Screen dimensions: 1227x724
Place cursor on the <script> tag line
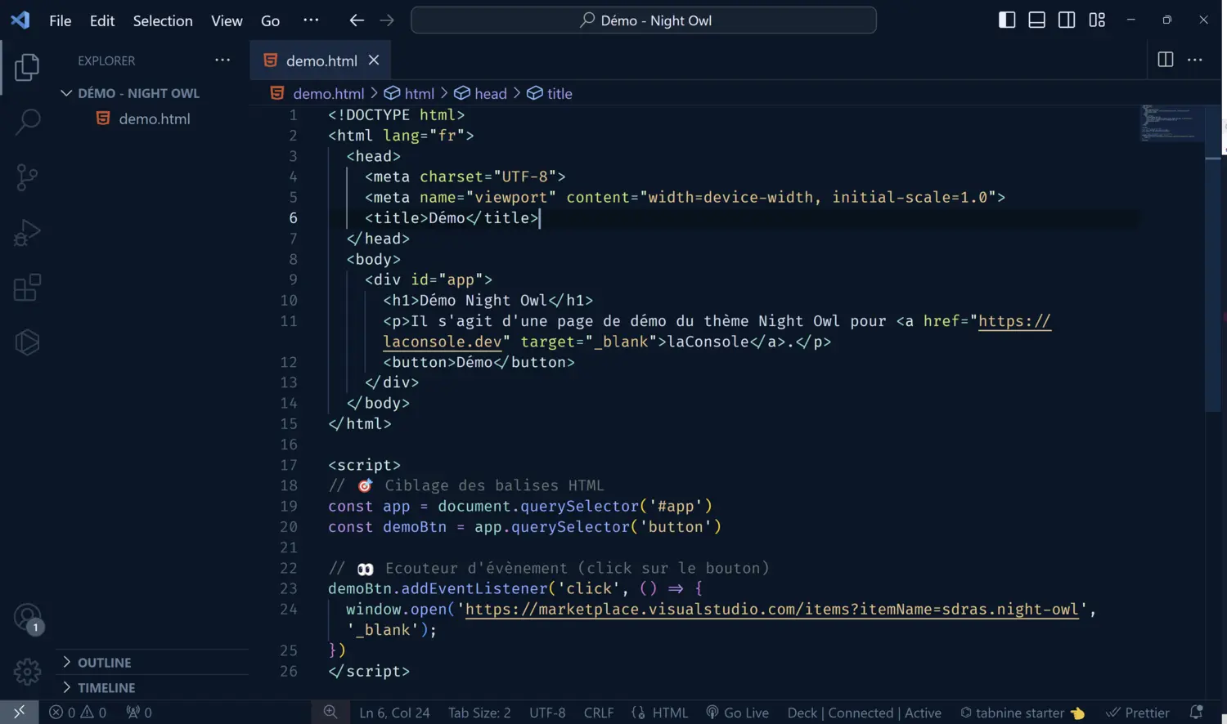click(364, 465)
